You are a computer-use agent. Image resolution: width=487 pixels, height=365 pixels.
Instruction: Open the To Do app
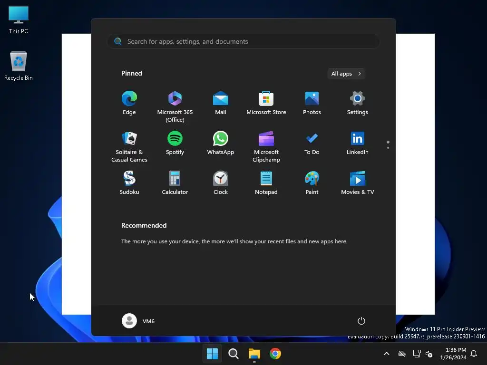(x=312, y=143)
